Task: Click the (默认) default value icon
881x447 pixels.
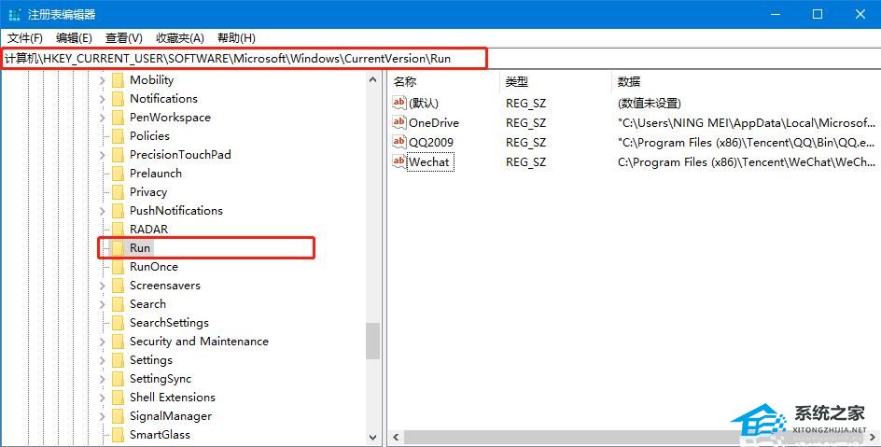Action: tap(399, 103)
